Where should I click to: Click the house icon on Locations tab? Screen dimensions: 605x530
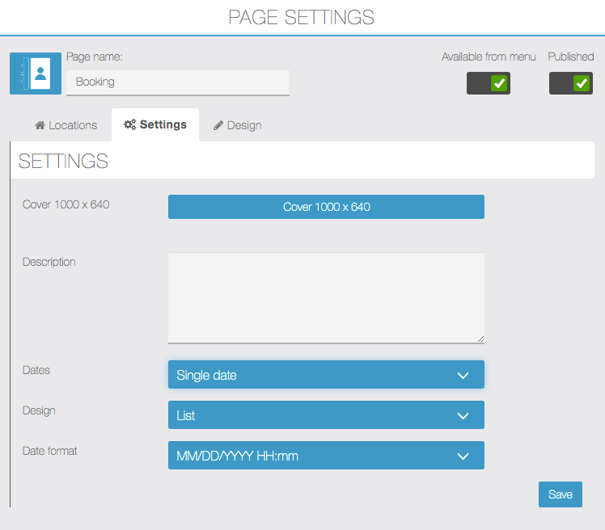pyautogui.click(x=40, y=125)
